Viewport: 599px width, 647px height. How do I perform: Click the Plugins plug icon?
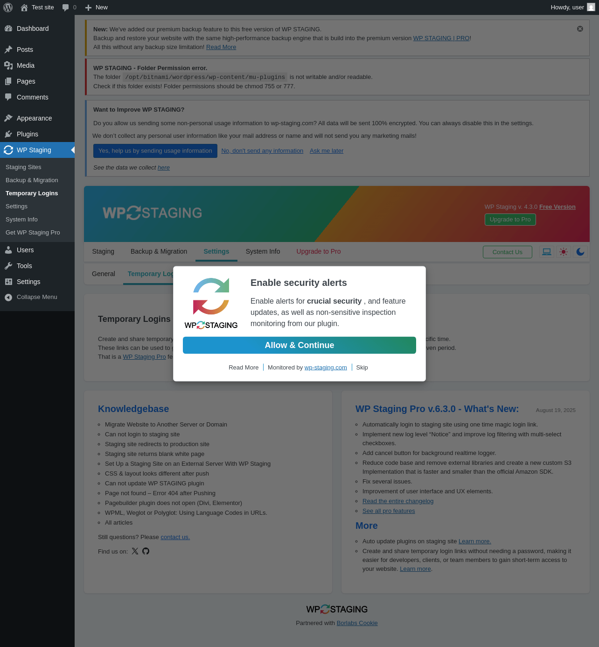[x=8, y=134]
